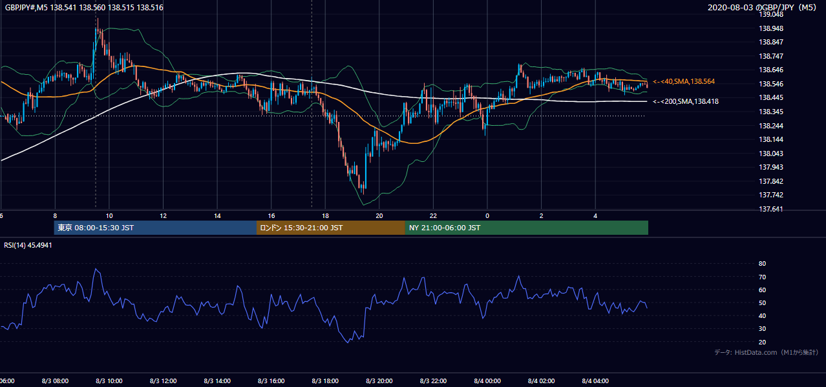Viewport: 826px width, 387px height.
Task: Click the 8/3 12:00 time axis label
Action: click(x=163, y=381)
